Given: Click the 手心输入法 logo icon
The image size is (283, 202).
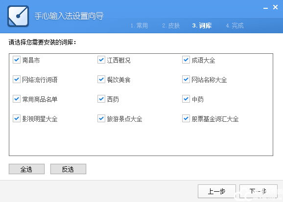Looking at the screenshot, I should (x=18, y=16).
